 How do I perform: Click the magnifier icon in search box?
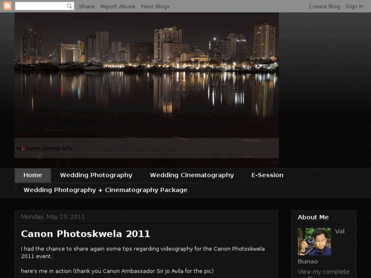(69, 6)
